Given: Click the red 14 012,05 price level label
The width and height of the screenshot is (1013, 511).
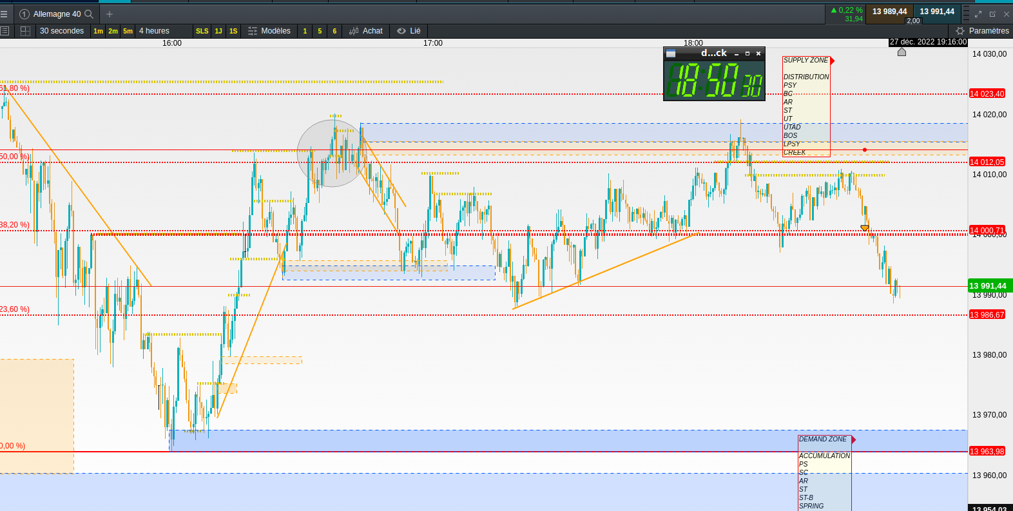Looking at the screenshot, I should [x=987, y=162].
